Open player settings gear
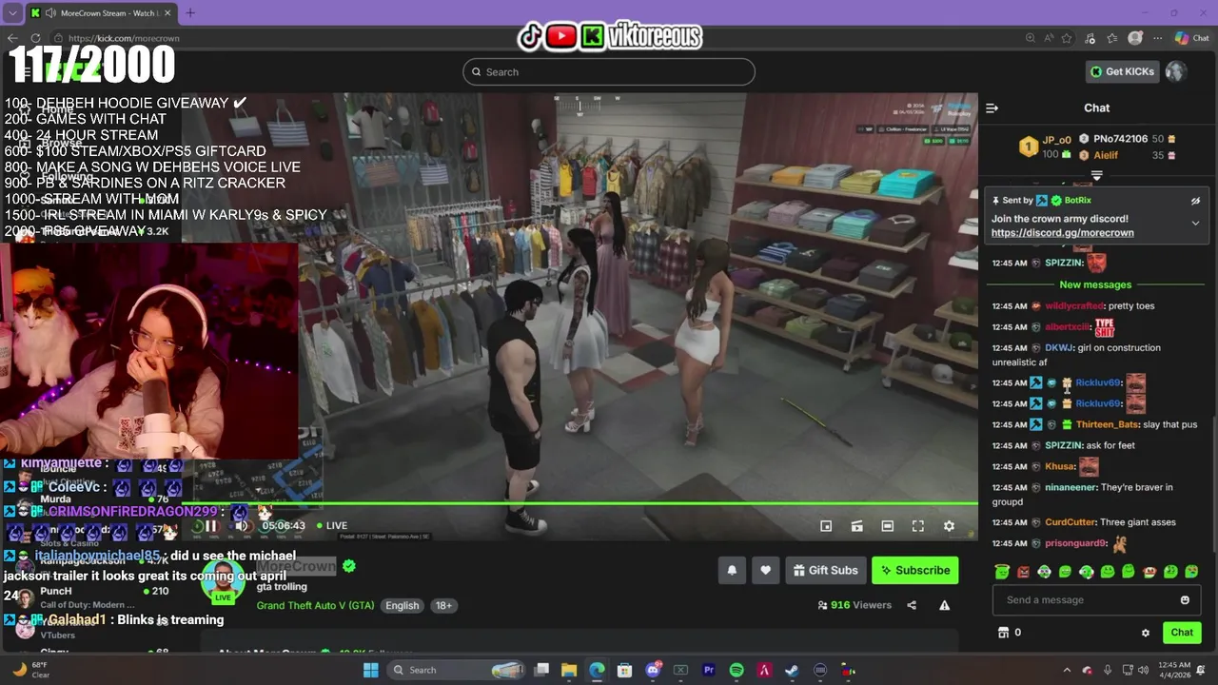 point(949,526)
